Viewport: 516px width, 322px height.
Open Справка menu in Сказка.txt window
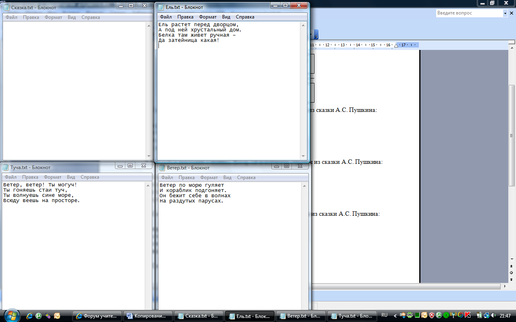pos(91,17)
